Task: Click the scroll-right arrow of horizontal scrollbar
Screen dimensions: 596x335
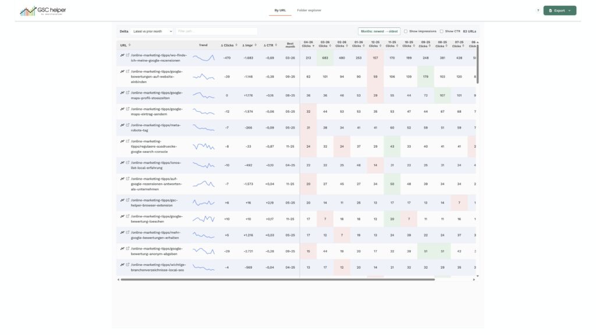Action: click(x=474, y=280)
